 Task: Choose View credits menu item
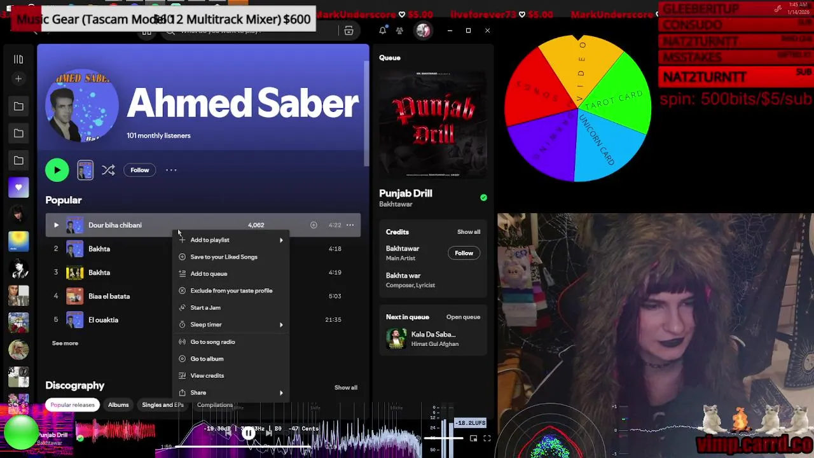(x=231, y=375)
